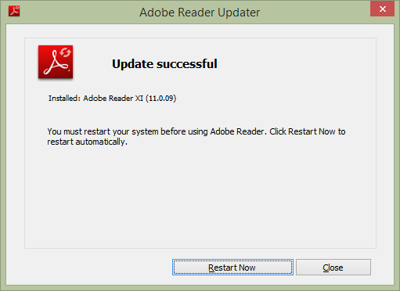The height and width of the screenshot is (291, 400).
Task: Click the text "Adobe Reader XI" in installed line
Action: [114, 99]
